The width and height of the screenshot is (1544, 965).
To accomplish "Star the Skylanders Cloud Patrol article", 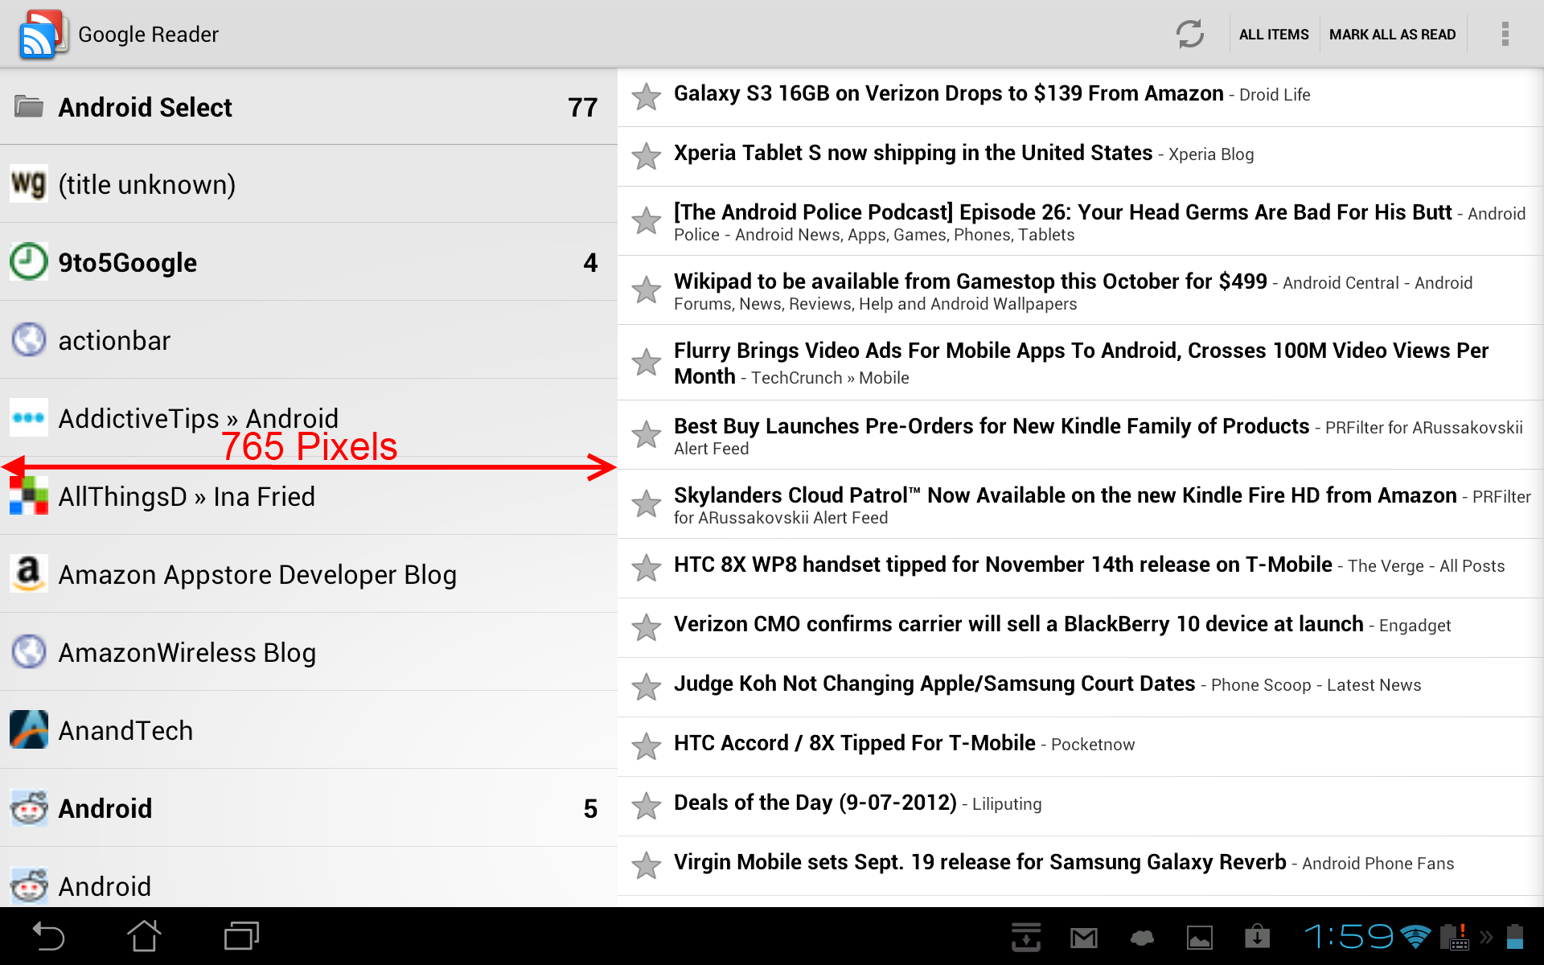I will click(647, 503).
